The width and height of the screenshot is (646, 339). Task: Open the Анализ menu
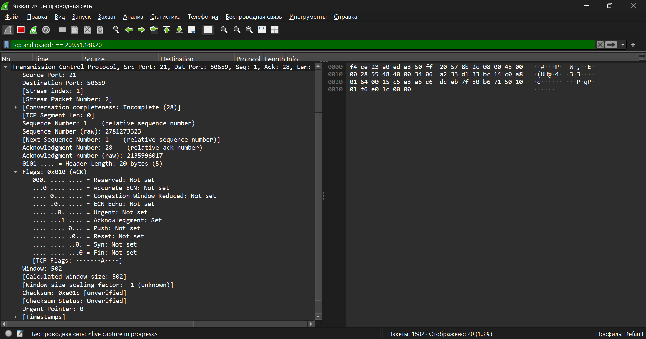(x=133, y=17)
